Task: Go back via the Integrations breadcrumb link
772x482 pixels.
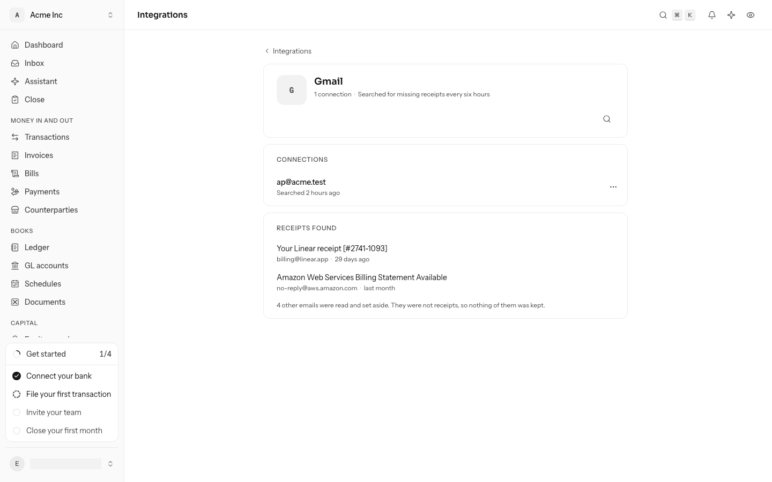Action: (x=288, y=51)
